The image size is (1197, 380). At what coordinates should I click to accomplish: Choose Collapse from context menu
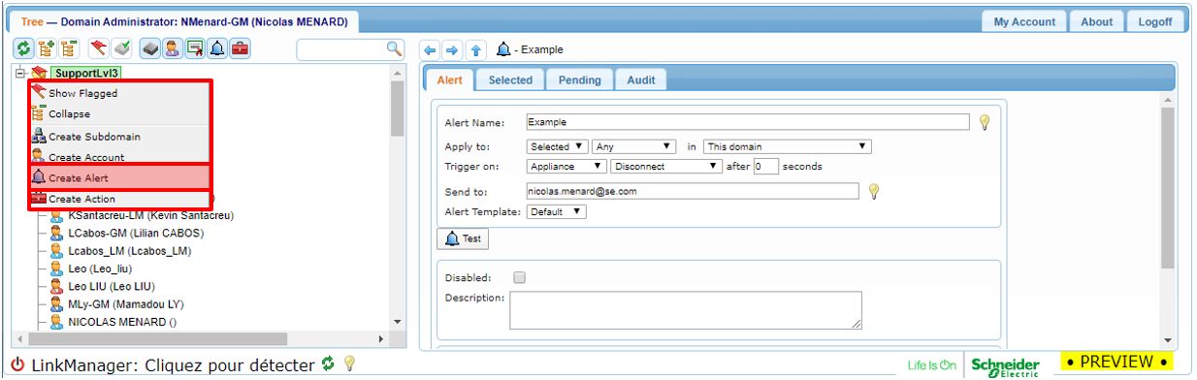point(119,113)
